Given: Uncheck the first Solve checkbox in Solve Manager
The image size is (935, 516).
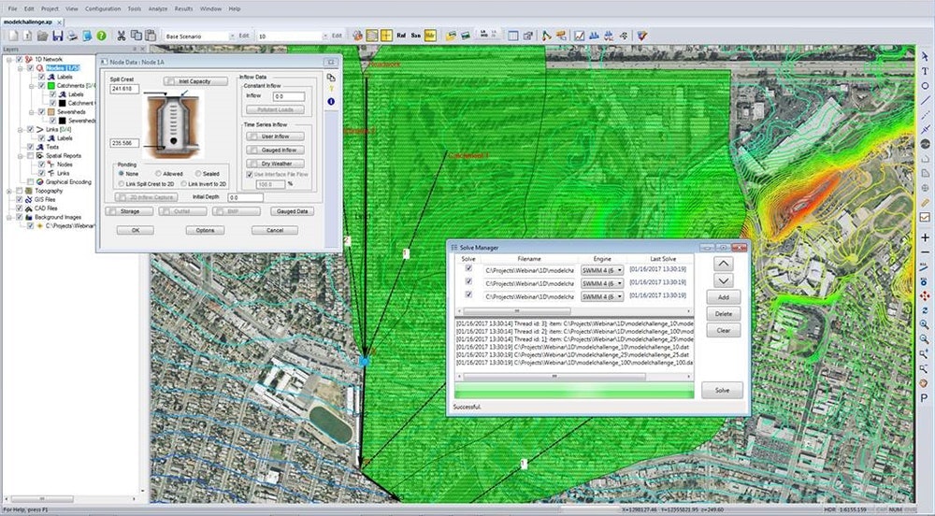Looking at the screenshot, I should pos(468,269).
